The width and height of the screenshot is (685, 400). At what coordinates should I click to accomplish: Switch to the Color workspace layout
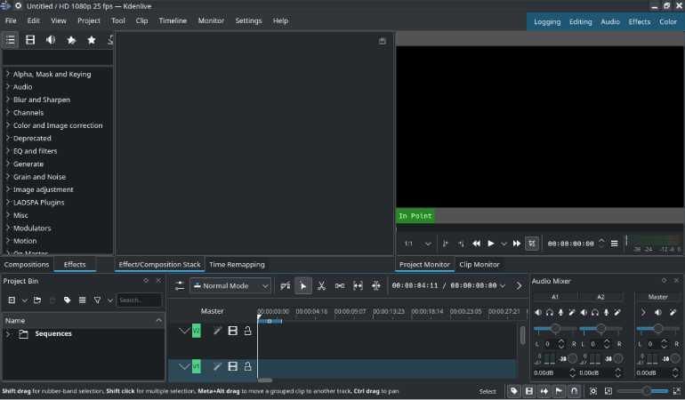[667, 21]
